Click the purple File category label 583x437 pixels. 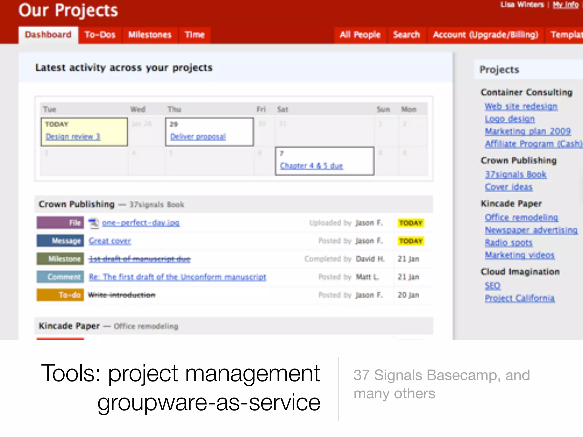point(60,223)
